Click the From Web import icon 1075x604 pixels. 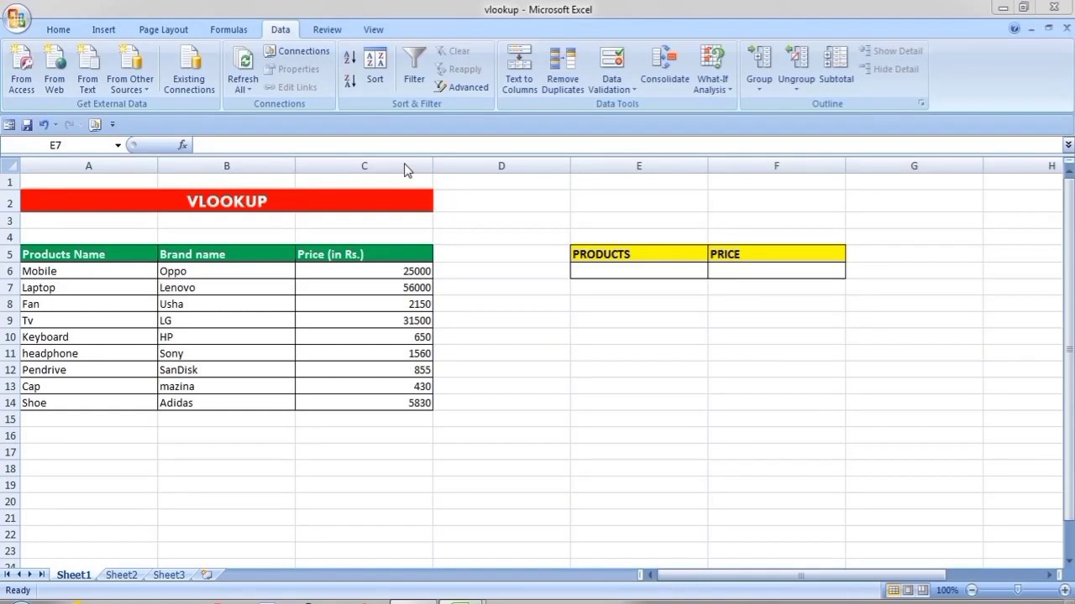tap(55, 69)
